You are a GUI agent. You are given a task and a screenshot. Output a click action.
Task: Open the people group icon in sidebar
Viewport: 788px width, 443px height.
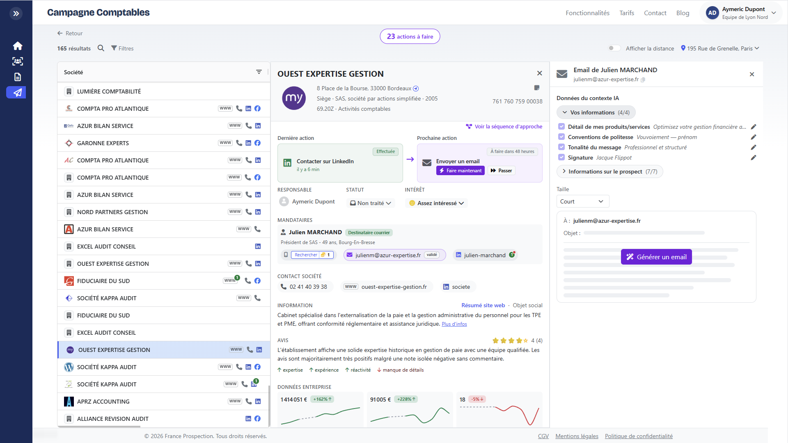[x=17, y=61]
